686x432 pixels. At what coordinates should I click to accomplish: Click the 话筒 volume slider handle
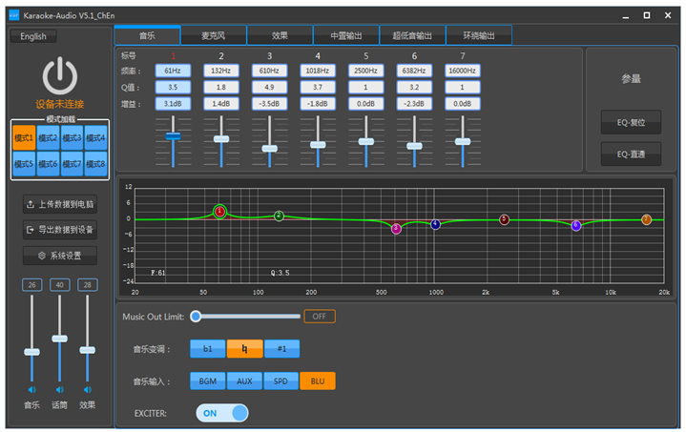click(x=59, y=339)
